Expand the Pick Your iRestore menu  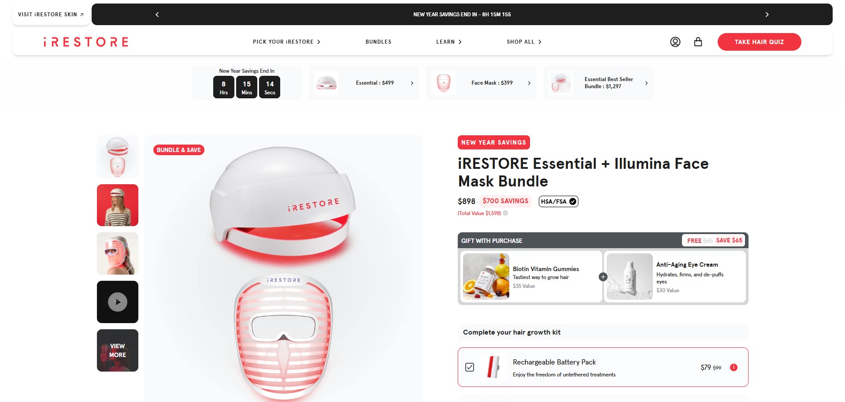tap(286, 42)
